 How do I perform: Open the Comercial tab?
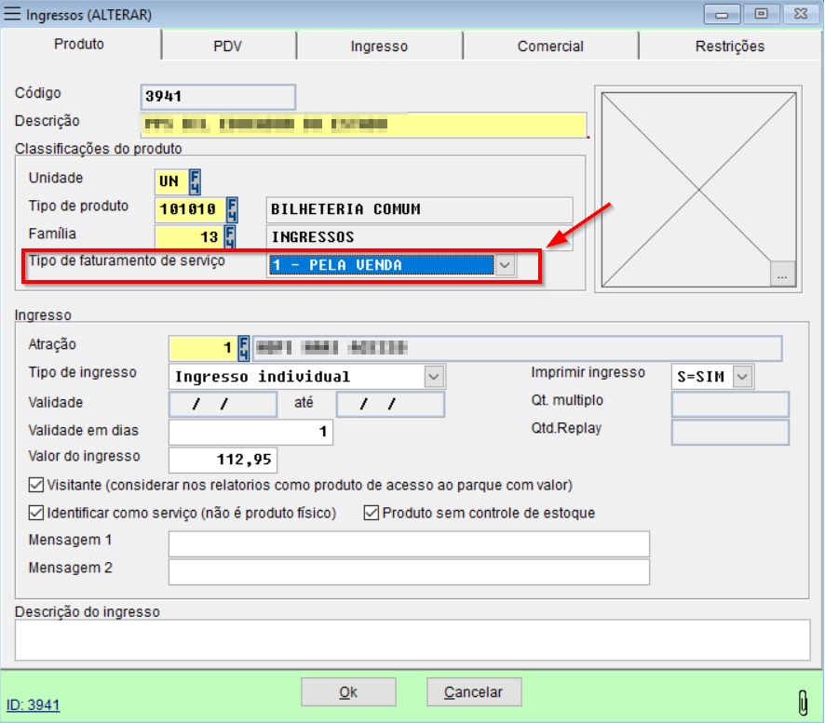[x=550, y=46]
